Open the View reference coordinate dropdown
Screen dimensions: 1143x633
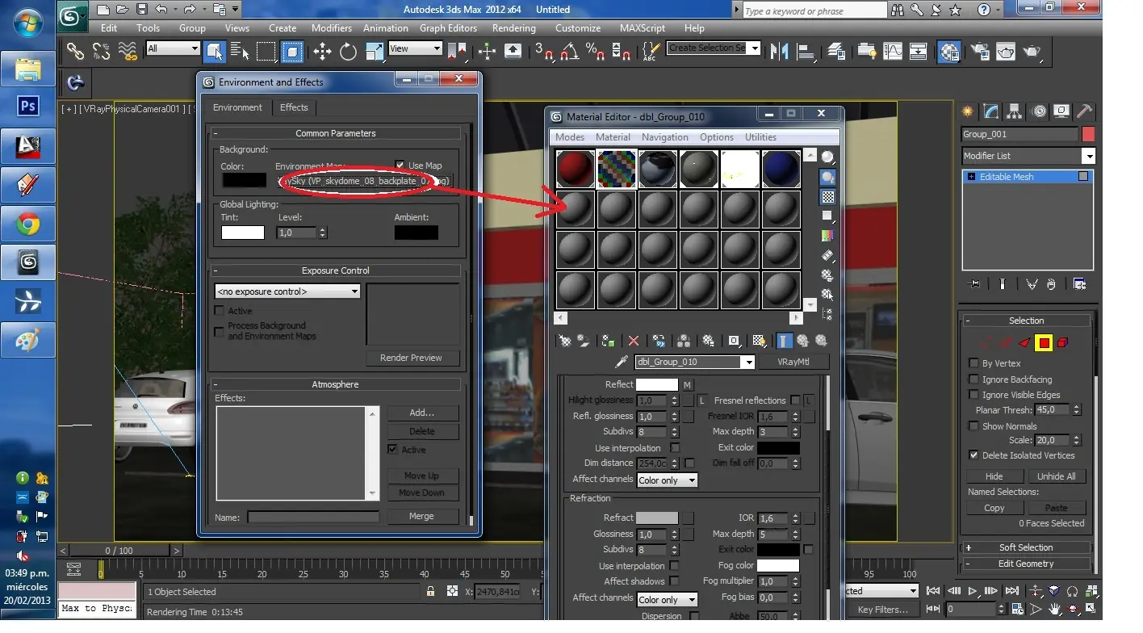pyautogui.click(x=416, y=48)
